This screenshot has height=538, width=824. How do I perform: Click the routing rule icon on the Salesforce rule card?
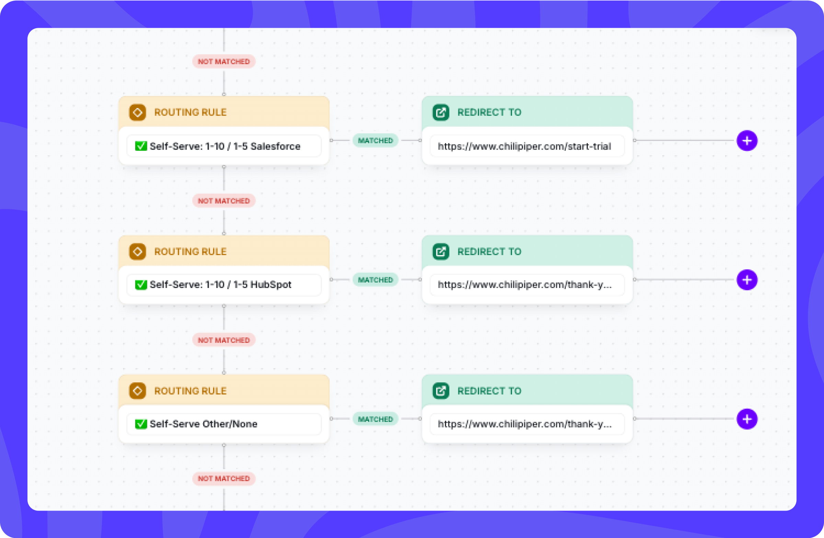pos(137,112)
